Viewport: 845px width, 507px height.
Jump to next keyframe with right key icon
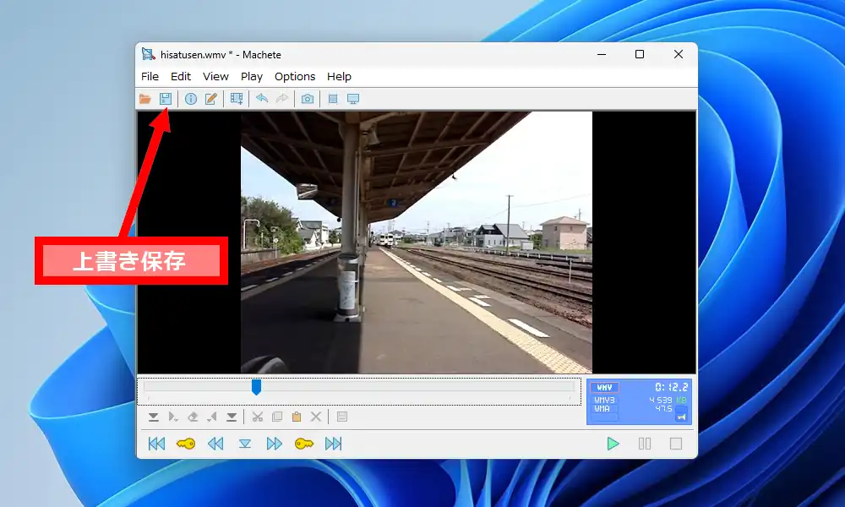304,444
